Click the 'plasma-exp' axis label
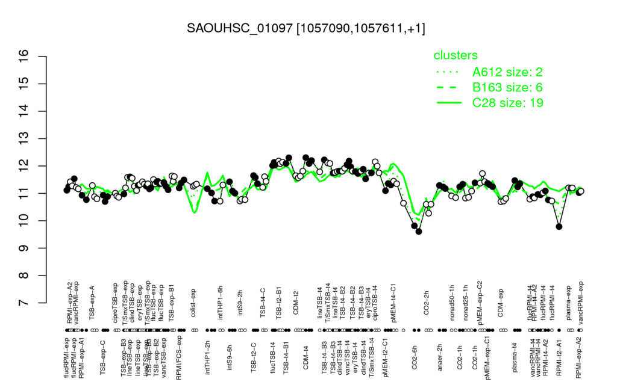This screenshot has width=617, height=385. [568, 304]
